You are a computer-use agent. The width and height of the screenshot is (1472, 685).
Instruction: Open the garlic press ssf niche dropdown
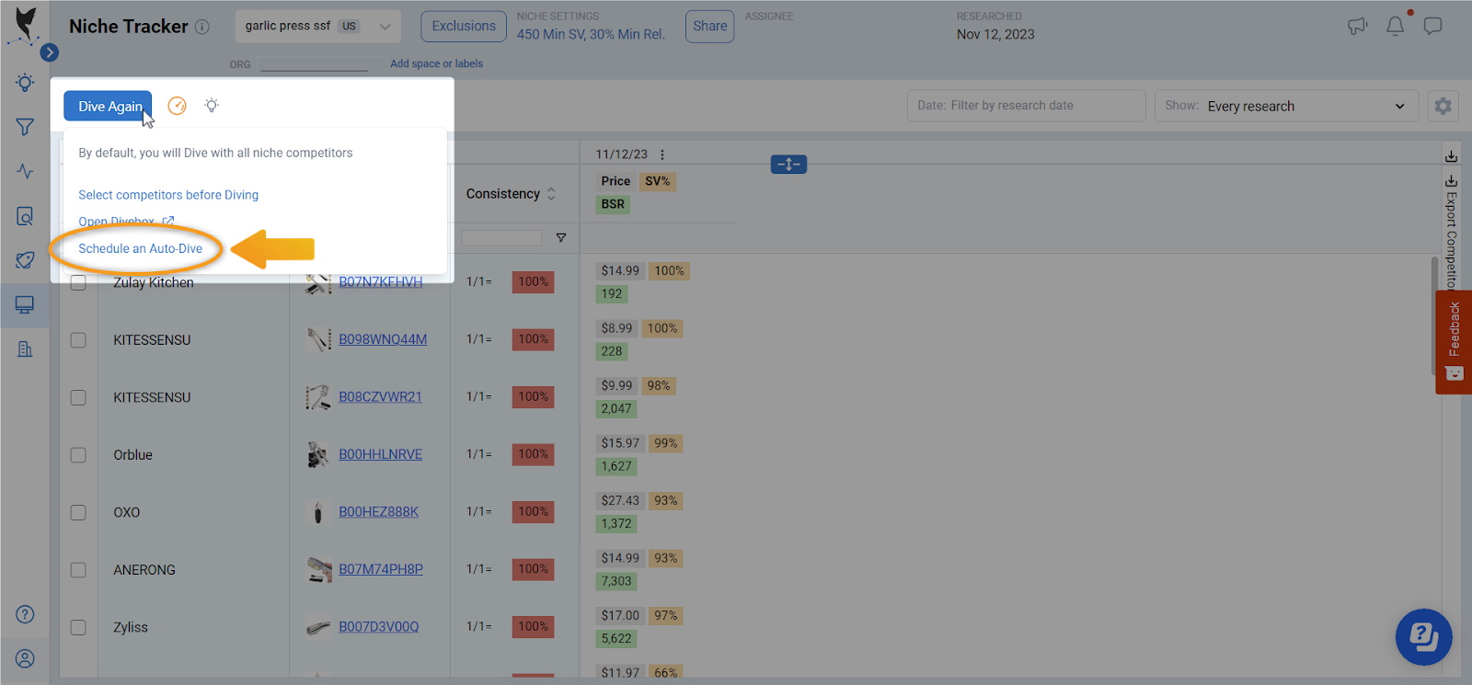317,27
